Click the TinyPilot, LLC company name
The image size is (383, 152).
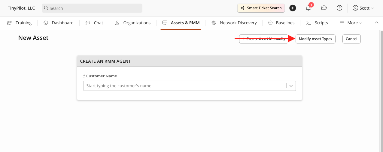21,8
